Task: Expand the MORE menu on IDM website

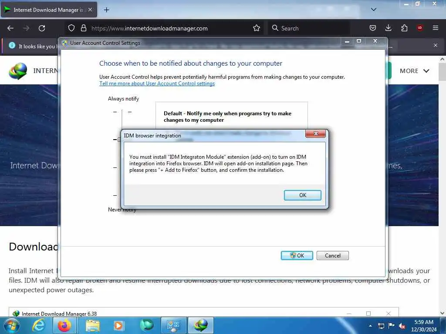Action: (x=414, y=71)
